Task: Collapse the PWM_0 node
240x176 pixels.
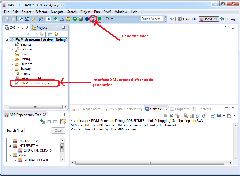Action: tap(10, 156)
